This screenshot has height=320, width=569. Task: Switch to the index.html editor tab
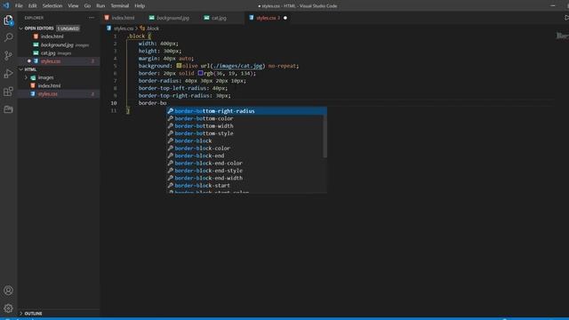pos(123,18)
